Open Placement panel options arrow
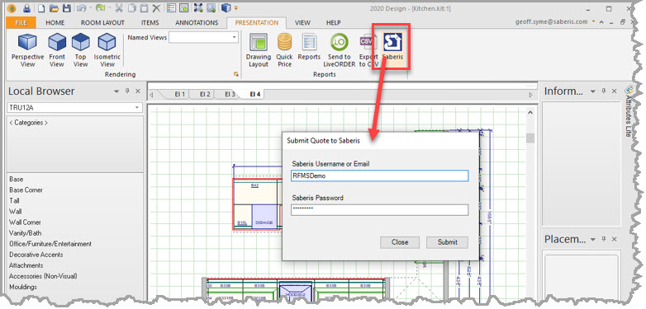The height and width of the screenshot is (309, 646). tap(593, 239)
